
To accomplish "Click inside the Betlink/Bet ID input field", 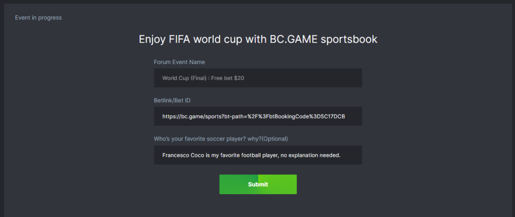I will click(258, 116).
